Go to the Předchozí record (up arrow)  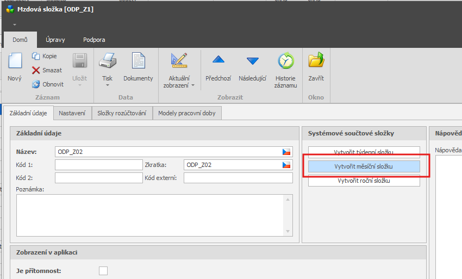pyautogui.click(x=218, y=59)
